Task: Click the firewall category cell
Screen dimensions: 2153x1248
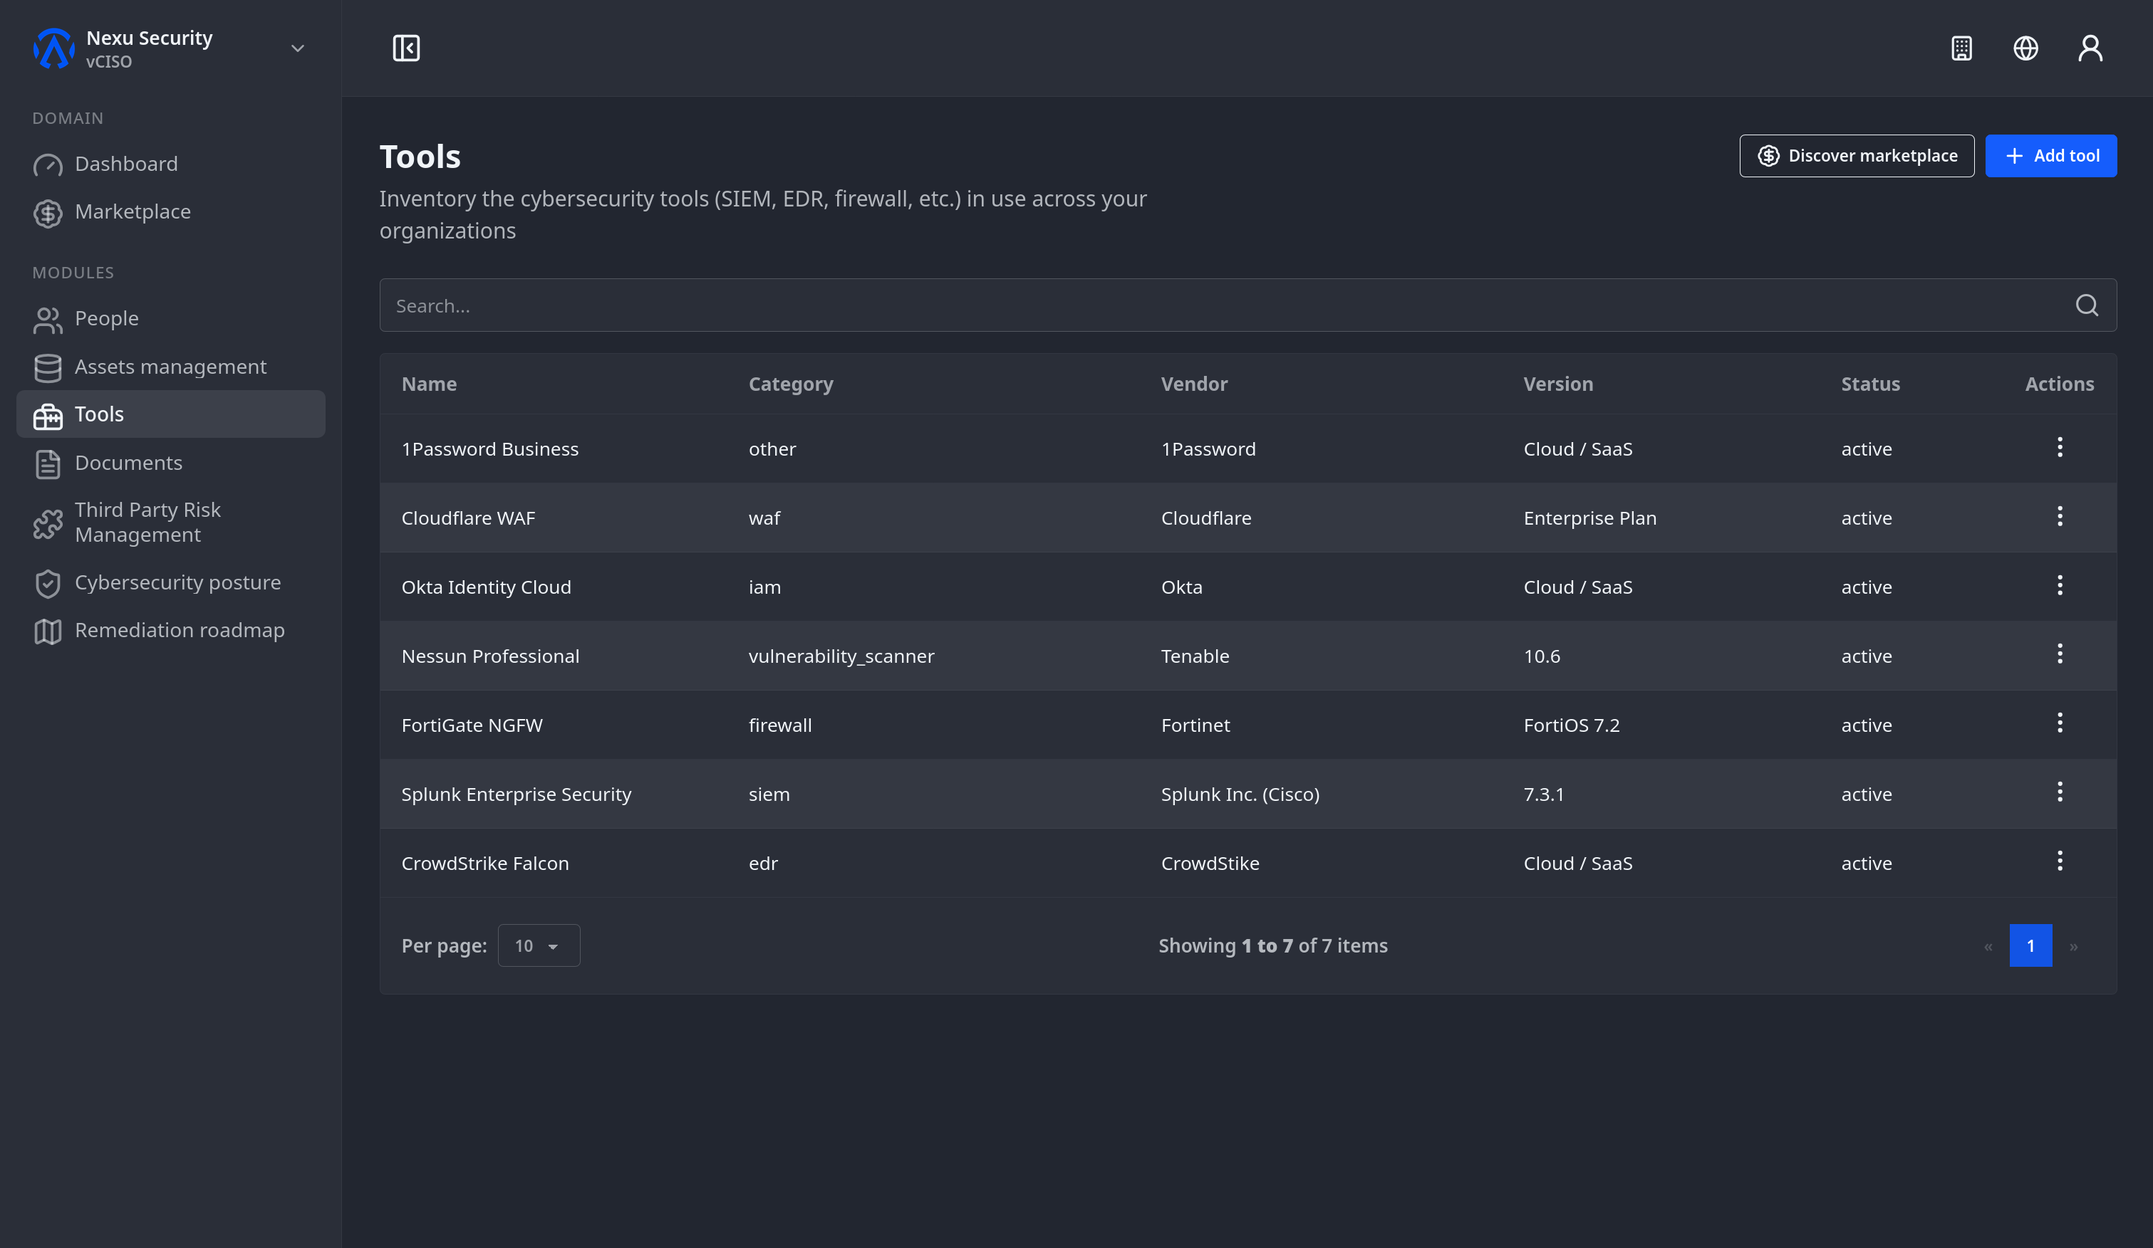Action: [780, 725]
